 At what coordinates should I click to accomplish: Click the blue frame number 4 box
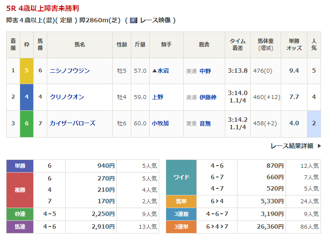[x=27, y=97]
